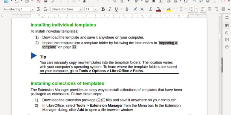Click the Insert Chart icon
Screen dimensions: 231x115
(x=154, y=1)
